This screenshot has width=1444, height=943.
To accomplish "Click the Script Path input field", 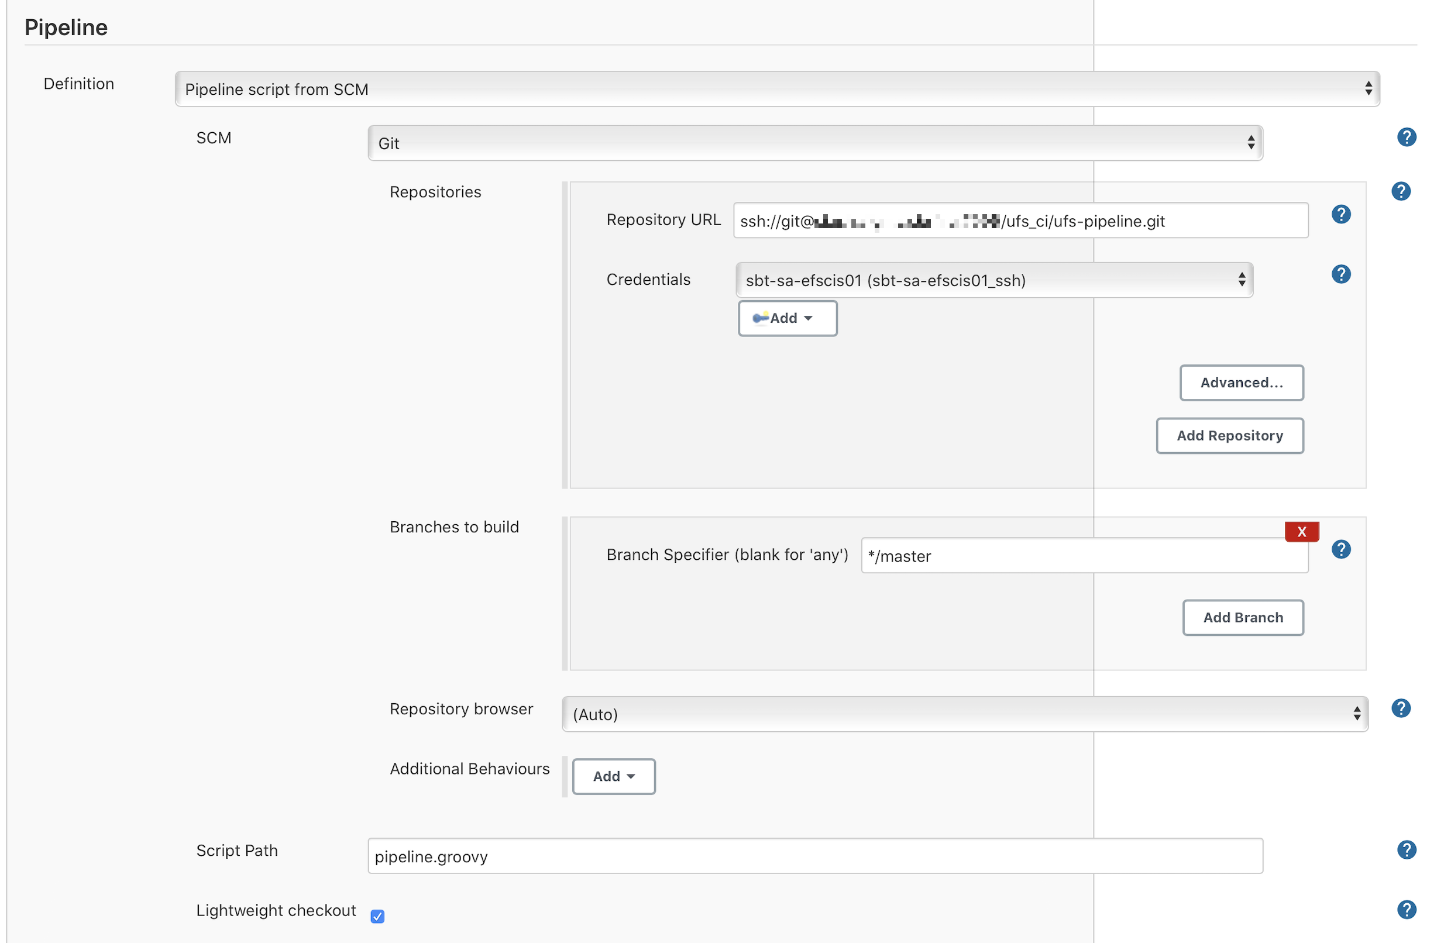I will [x=815, y=856].
